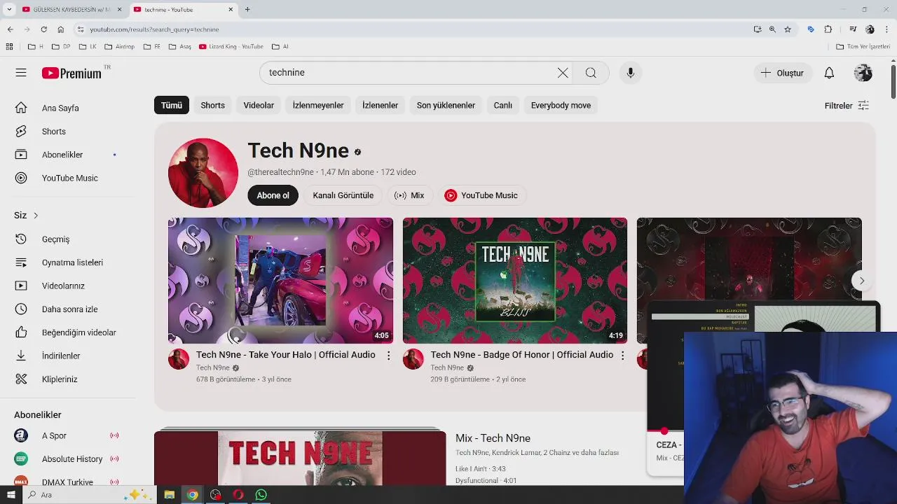Run search with the magnifier button
The height and width of the screenshot is (504, 897).
coord(591,73)
